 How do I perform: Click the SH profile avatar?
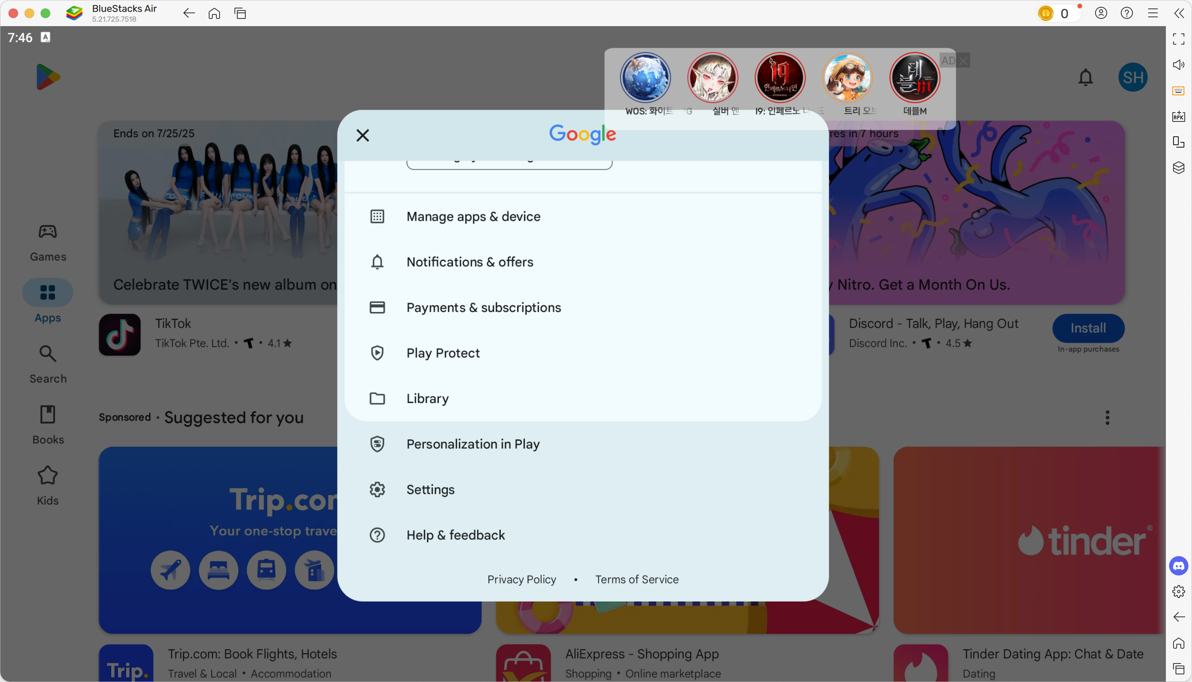pos(1132,77)
